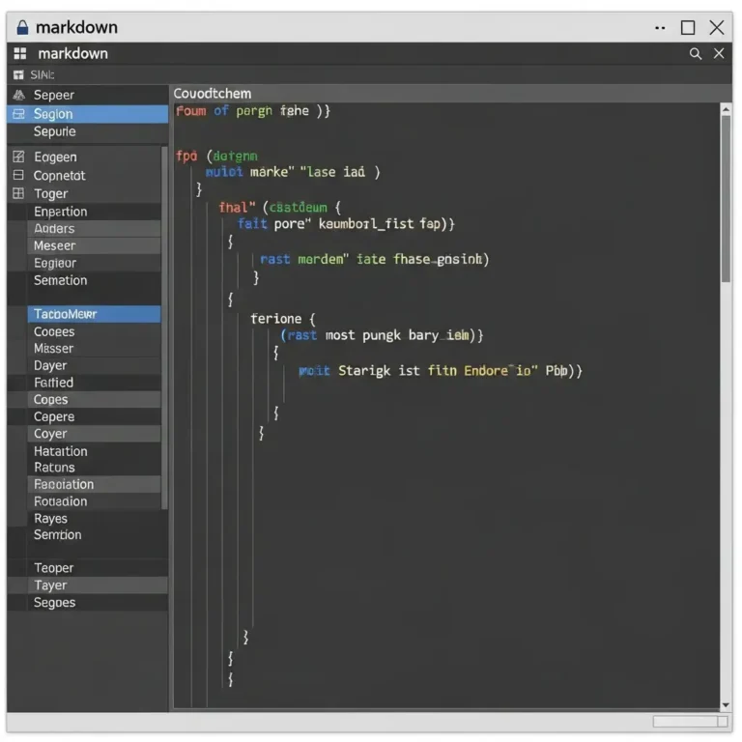
Task: Select the Enpartion row
Action: (94, 212)
